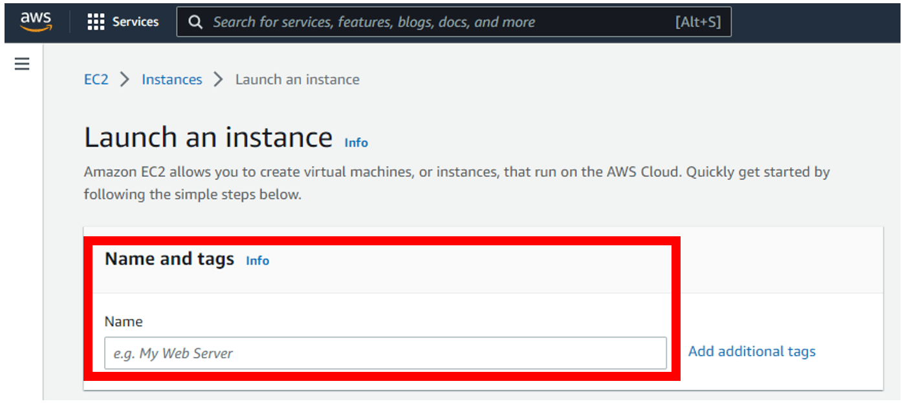Select the Launch an instance breadcrumb text
Viewport: 907px width, 408px height.
[297, 79]
